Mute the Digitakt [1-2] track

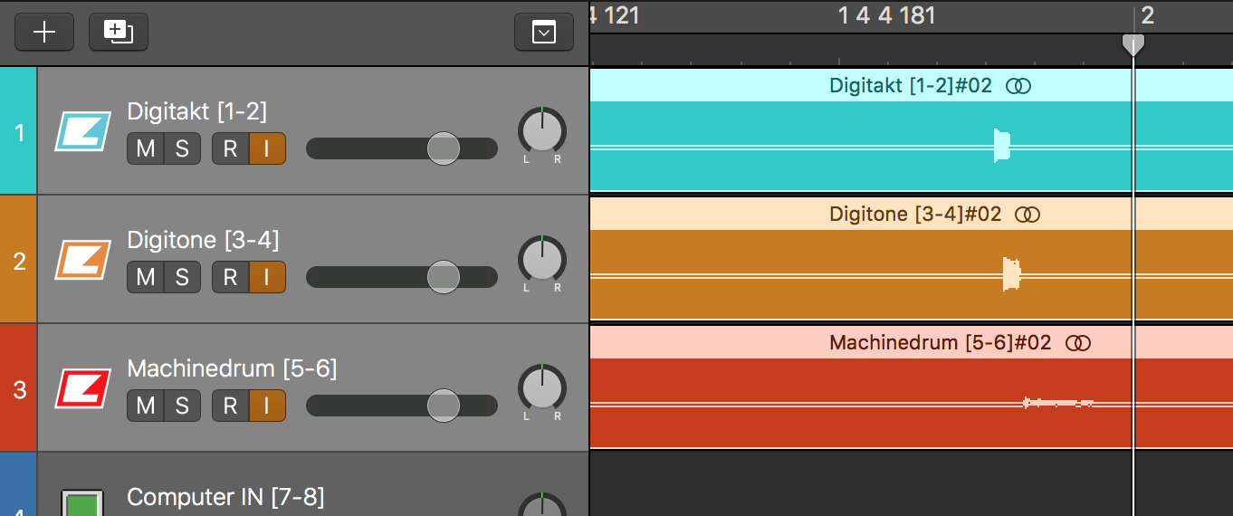[145, 148]
